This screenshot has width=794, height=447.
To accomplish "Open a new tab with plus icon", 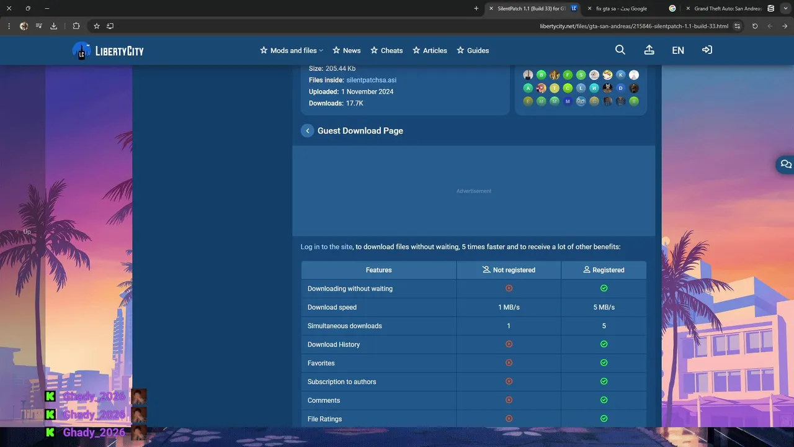I will pos(476,9).
